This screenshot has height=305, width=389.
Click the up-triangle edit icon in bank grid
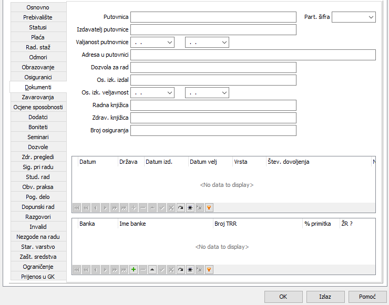(152, 269)
